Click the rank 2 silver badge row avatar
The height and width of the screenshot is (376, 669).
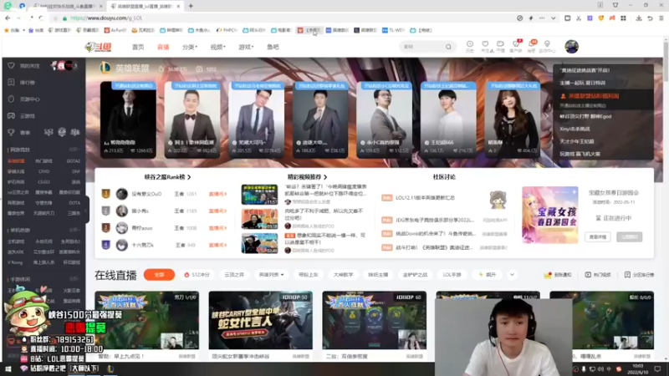coord(121,211)
